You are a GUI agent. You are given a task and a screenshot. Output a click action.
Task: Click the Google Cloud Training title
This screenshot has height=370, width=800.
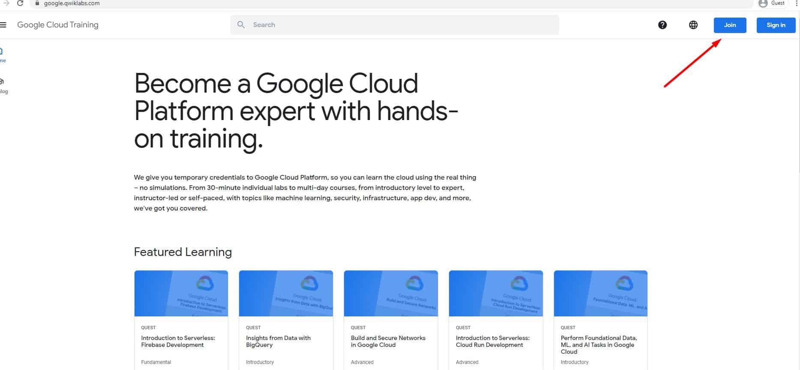tap(58, 25)
